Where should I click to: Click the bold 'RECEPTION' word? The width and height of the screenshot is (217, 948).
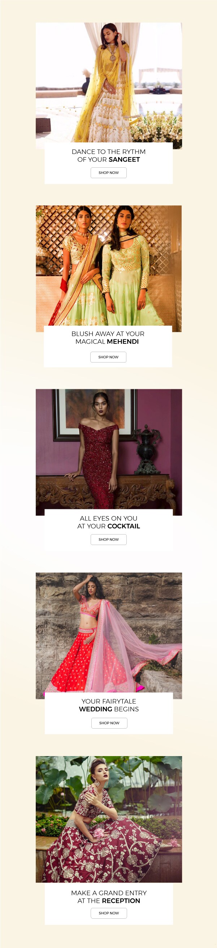121,901
